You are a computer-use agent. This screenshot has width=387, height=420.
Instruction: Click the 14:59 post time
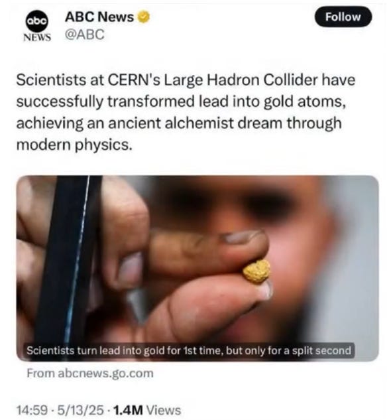[32, 410]
